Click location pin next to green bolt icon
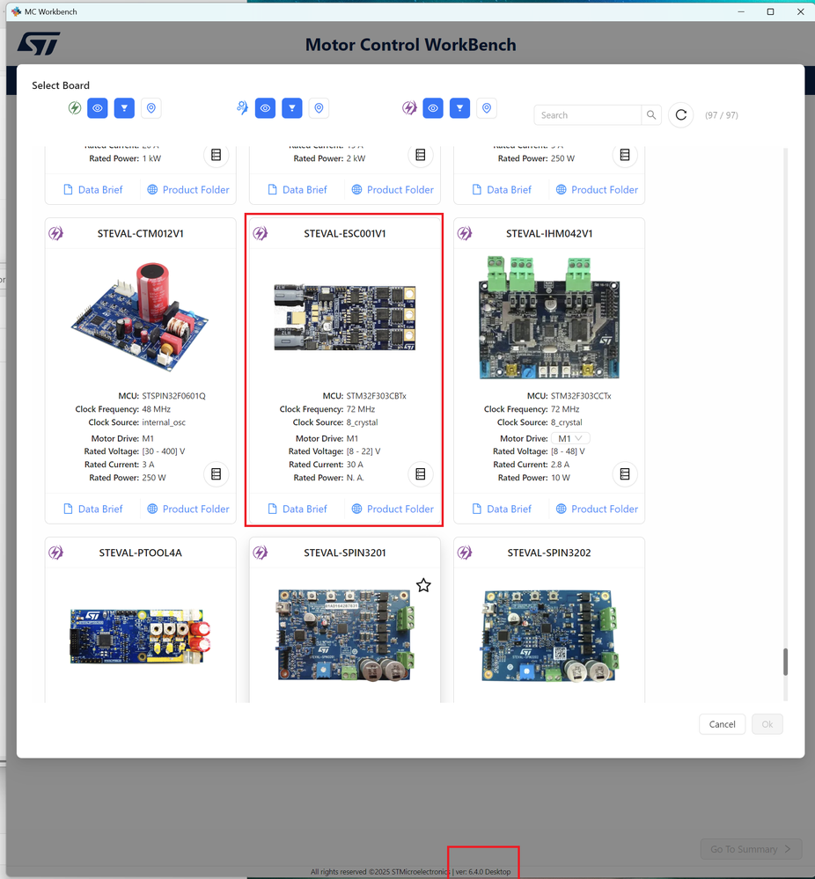815x879 pixels. [x=151, y=108]
